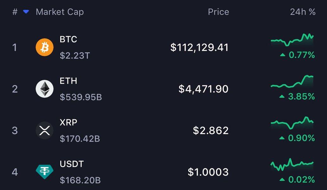Open the BTC ticker name

[x=68, y=39]
